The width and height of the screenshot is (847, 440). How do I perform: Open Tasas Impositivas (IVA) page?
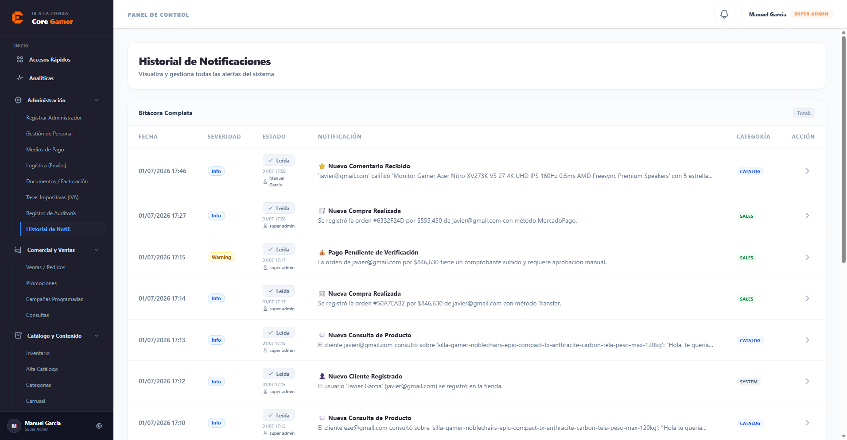(x=52, y=197)
